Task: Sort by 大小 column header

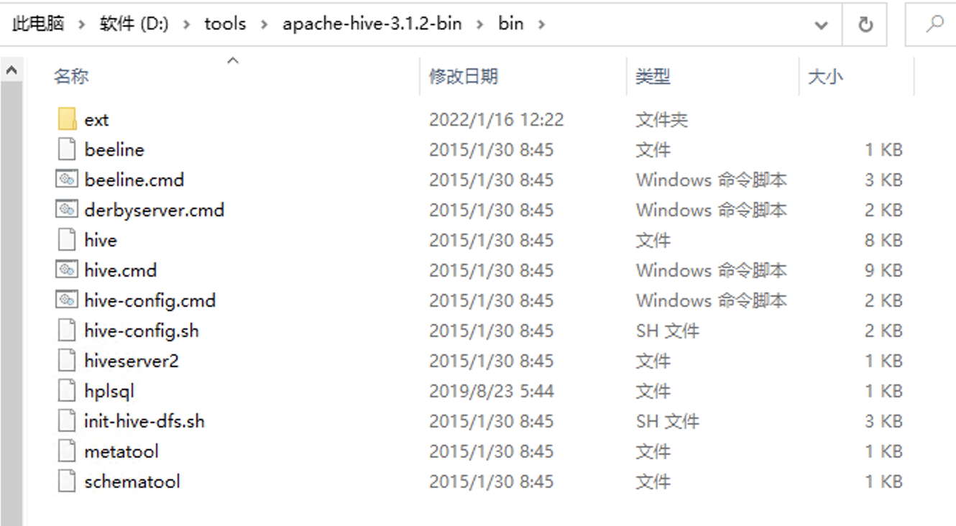Action: click(825, 76)
